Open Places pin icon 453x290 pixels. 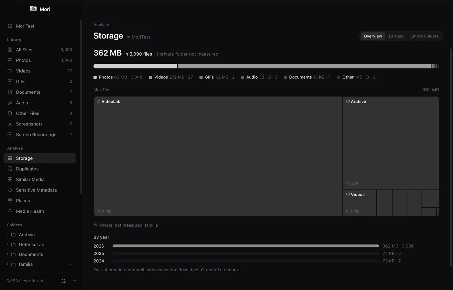10,201
